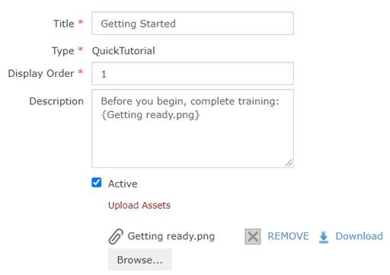390x275 pixels.
Task: Click into the Display Order field
Action: point(193,74)
